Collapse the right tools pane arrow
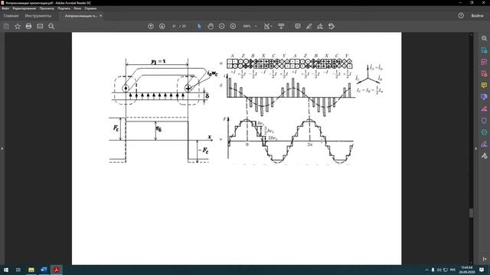Viewport: 490px width, 275px height. click(x=475, y=148)
